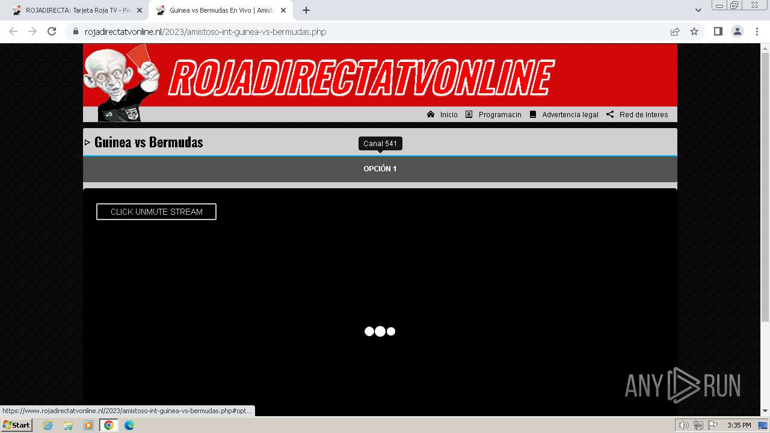
Task: Open Microsoft Edge from the taskbar
Action: click(129, 425)
